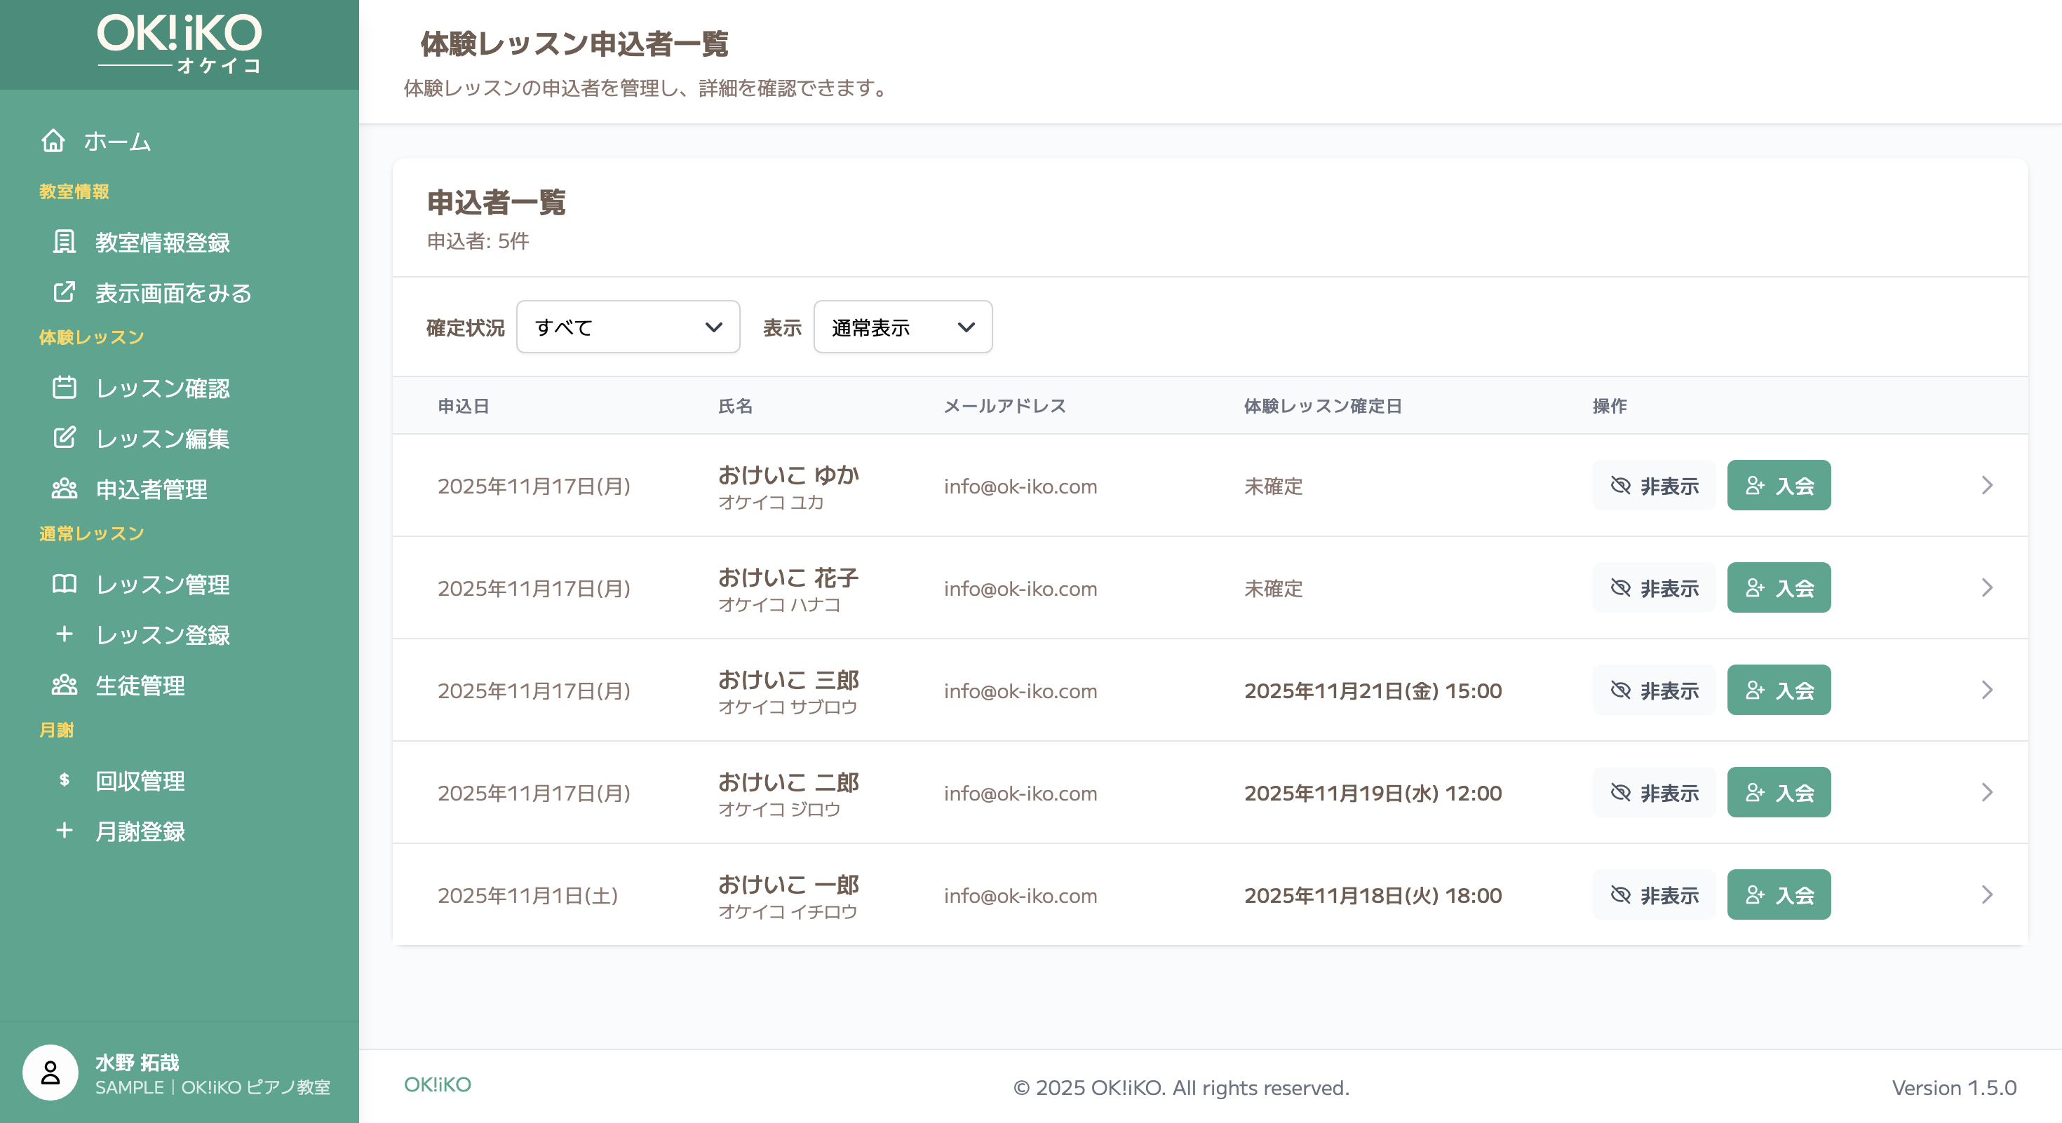This screenshot has width=2062, height=1123.
Task: Select the 教室情報登録 book icon
Action: pos(65,243)
